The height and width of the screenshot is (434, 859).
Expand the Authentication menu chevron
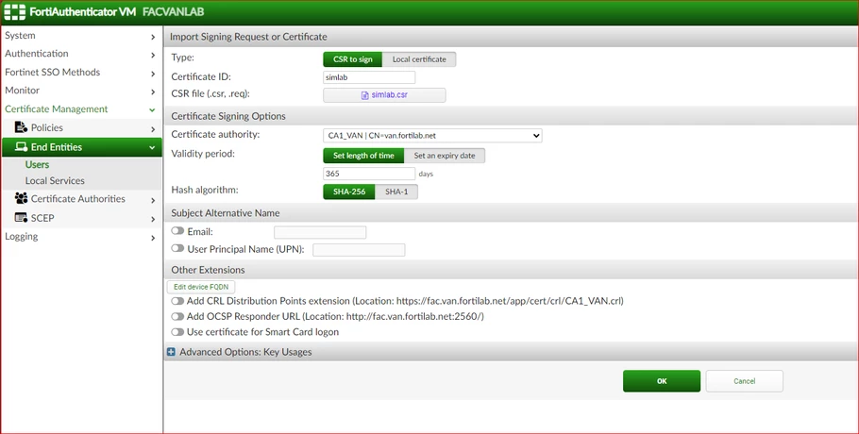(153, 55)
